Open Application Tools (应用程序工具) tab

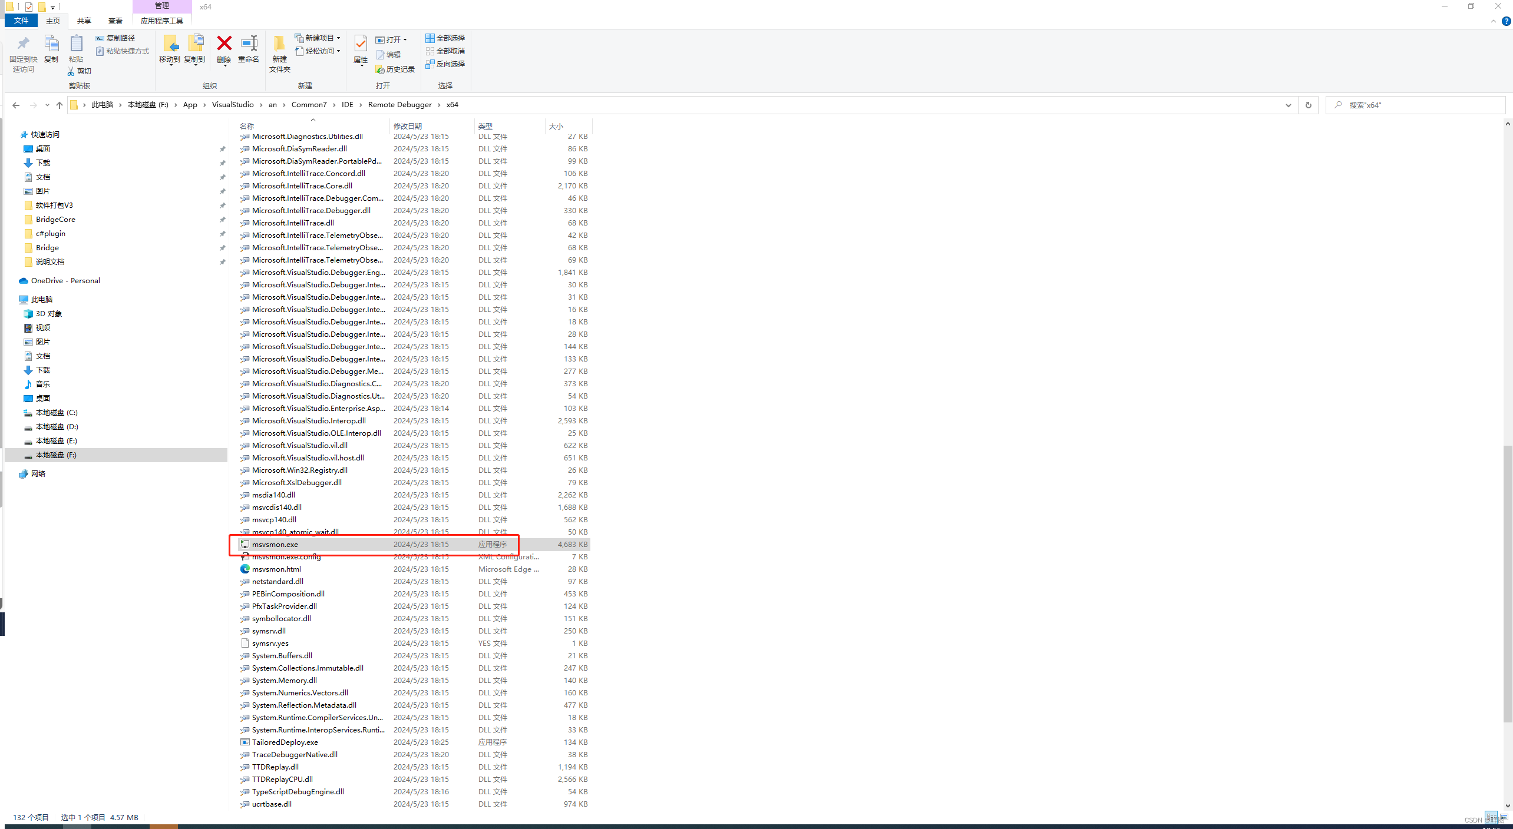[x=162, y=21]
